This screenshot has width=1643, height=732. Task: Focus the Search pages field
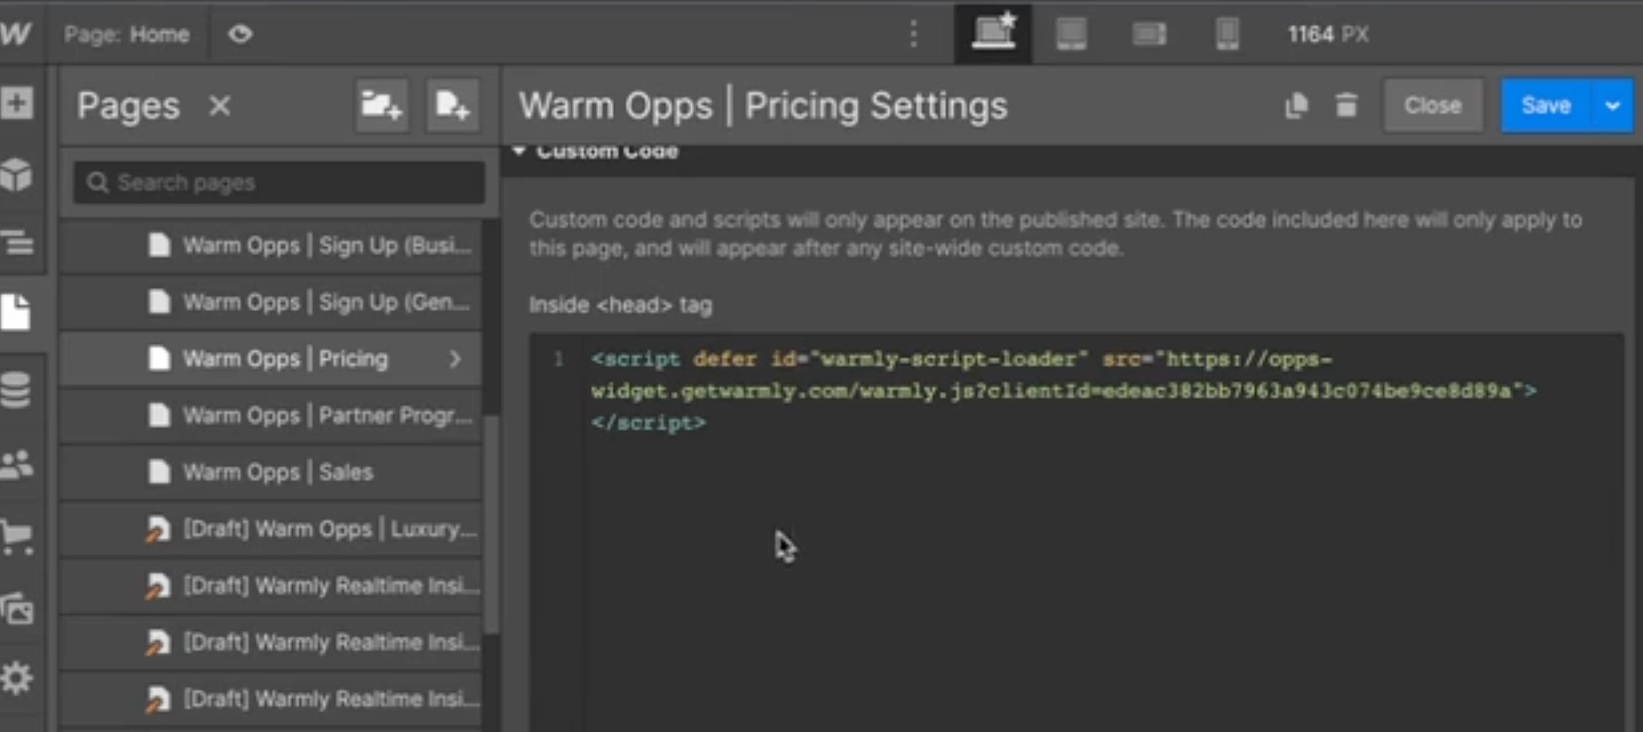pyautogui.click(x=279, y=183)
